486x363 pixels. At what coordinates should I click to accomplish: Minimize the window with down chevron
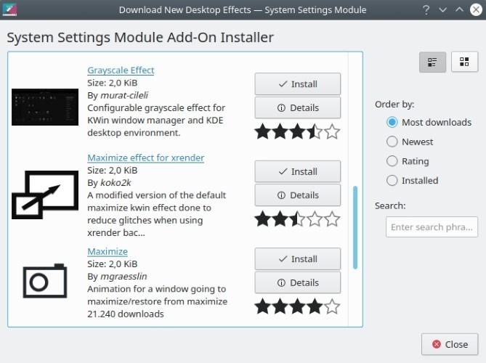point(443,10)
